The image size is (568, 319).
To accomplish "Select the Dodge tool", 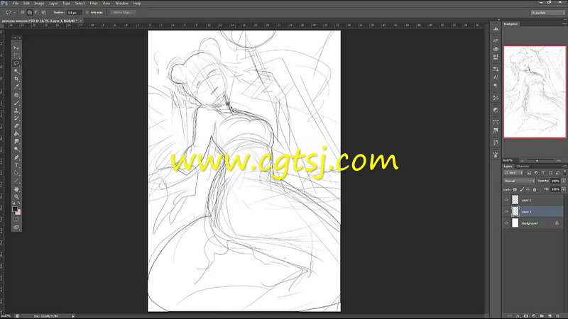I will tap(16, 150).
